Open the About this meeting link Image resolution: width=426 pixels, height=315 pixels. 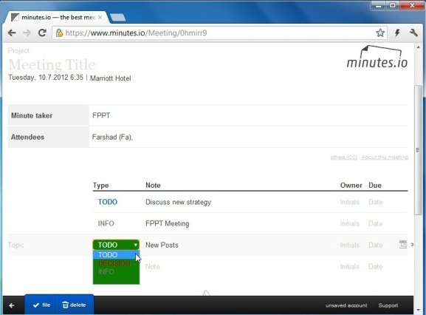[x=385, y=157]
